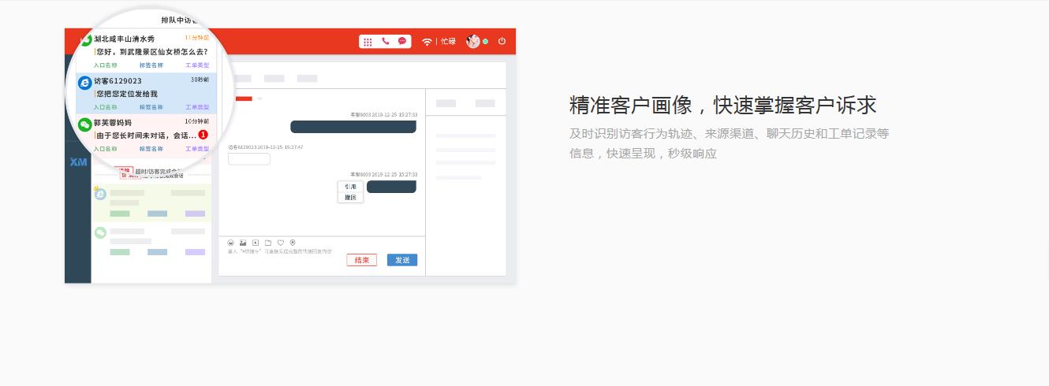Viewport: 1049px width, 386px height.
Task: Choose 撤回 in message context menu
Action: (351, 198)
